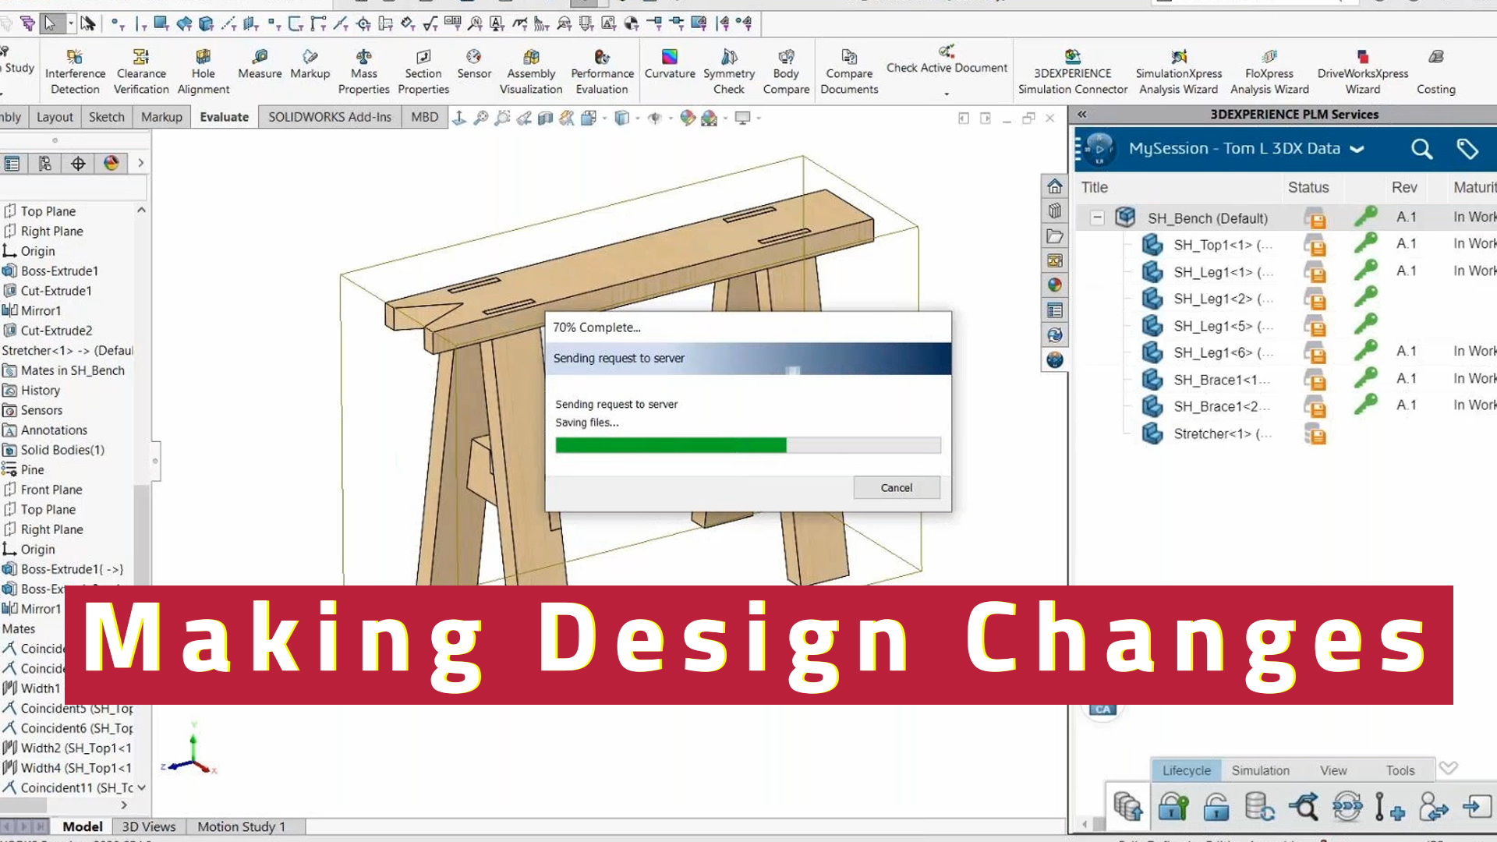Cancel the save progress dialog
The height and width of the screenshot is (842, 1497).
click(896, 488)
